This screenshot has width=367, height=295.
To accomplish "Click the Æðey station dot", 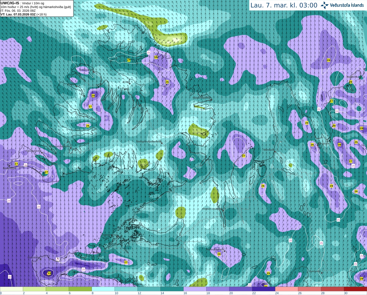I will click(130, 84).
